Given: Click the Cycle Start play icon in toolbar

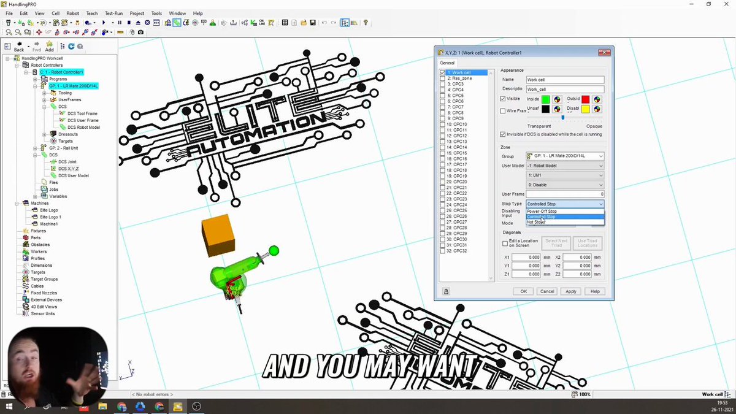Looking at the screenshot, I should pyautogui.click(x=103, y=23).
